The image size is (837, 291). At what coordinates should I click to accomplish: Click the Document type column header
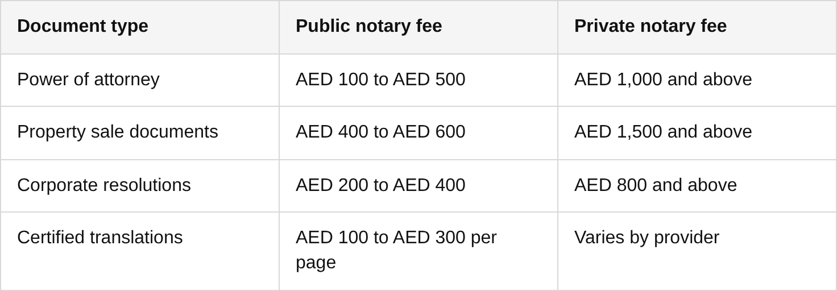[x=82, y=26]
